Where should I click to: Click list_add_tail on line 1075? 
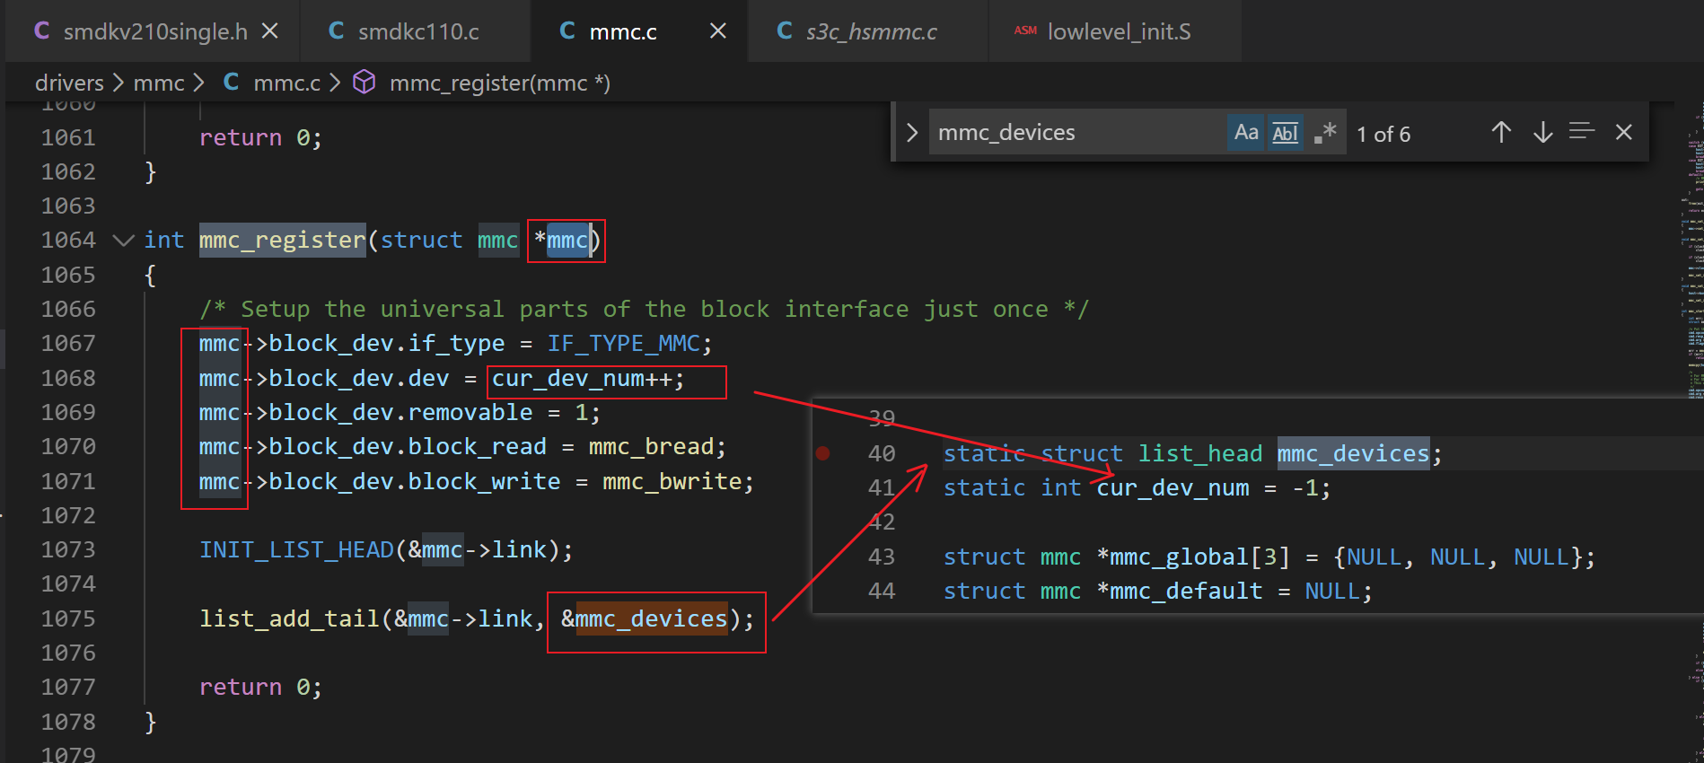(x=289, y=619)
